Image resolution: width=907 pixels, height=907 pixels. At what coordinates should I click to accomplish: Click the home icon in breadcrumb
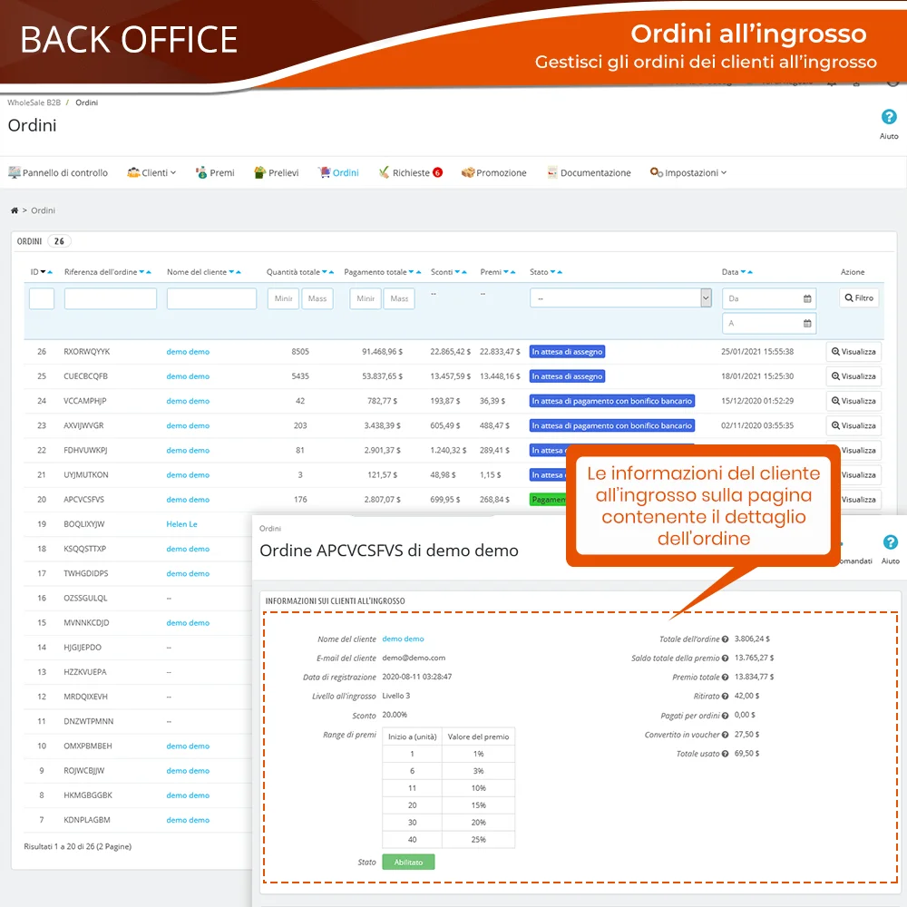(x=15, y=210)
